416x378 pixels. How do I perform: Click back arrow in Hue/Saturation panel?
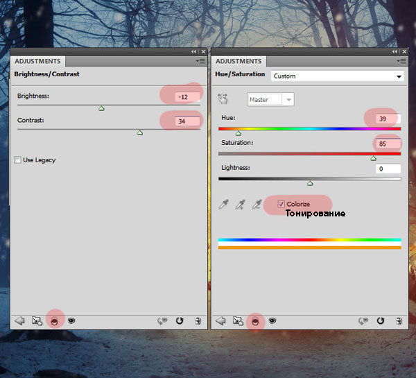220,321
